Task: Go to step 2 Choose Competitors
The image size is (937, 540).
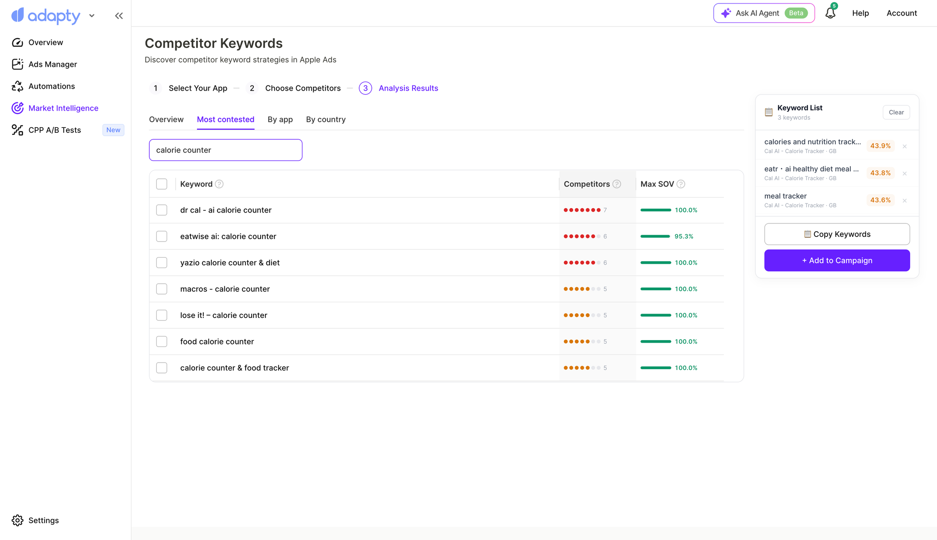Action: (293, 88)
